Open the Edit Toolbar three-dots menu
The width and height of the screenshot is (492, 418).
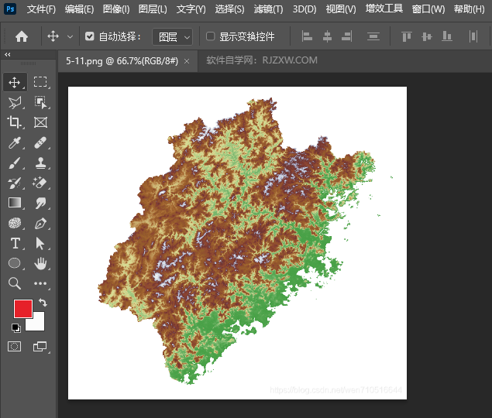[40, 283]
